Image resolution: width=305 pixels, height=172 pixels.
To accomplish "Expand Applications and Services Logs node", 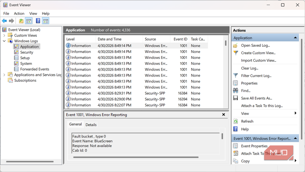I will pyautogui.click(x=4, y=75).
